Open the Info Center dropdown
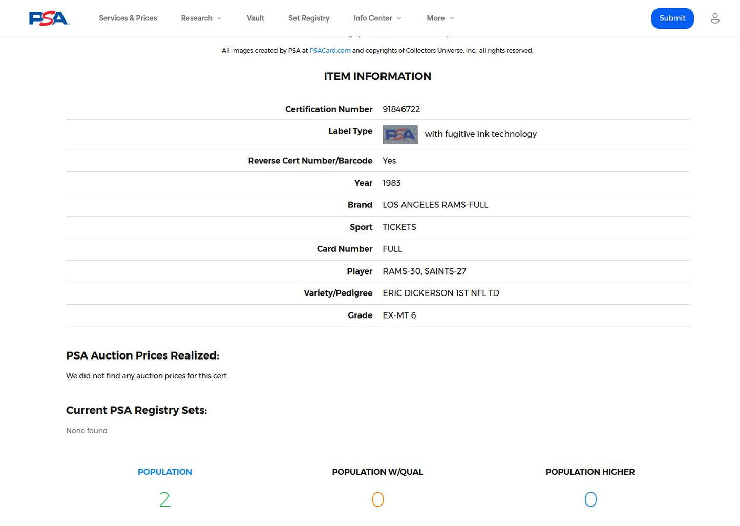The image size is (740, 526). (x=377, y=18)
